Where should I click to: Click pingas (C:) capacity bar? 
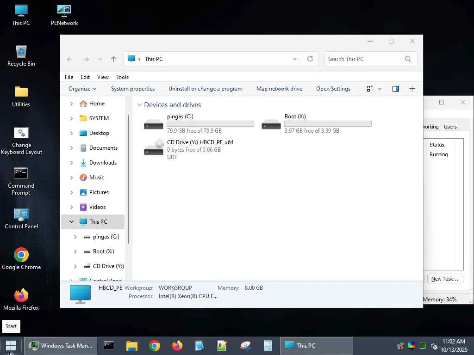[x=211, y=124]
